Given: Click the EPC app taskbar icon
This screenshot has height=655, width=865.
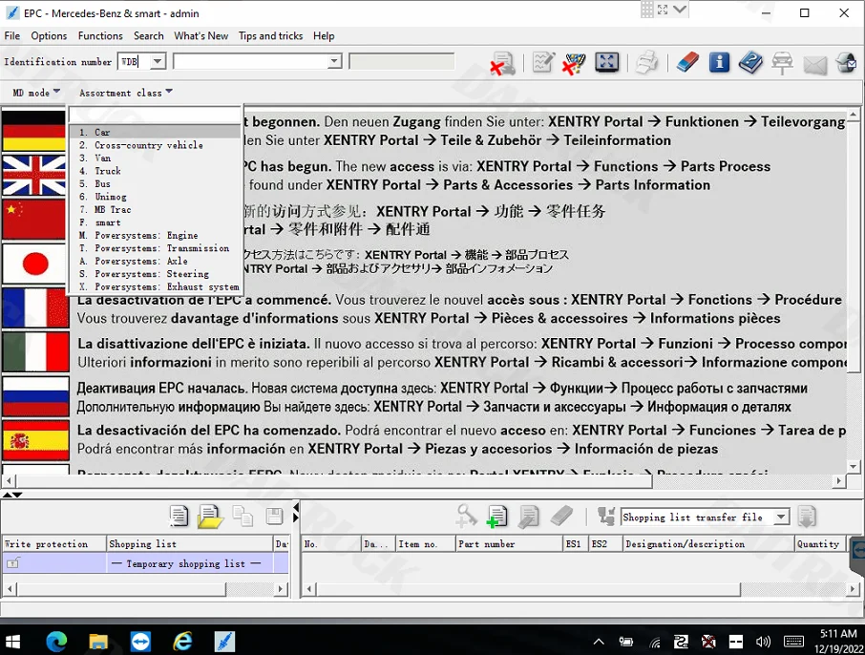Looking at the screenshot, I should [x=224, y=642].
